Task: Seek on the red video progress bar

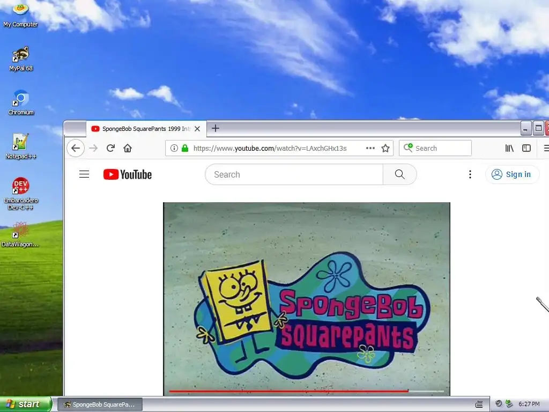Action: point(306,391)
